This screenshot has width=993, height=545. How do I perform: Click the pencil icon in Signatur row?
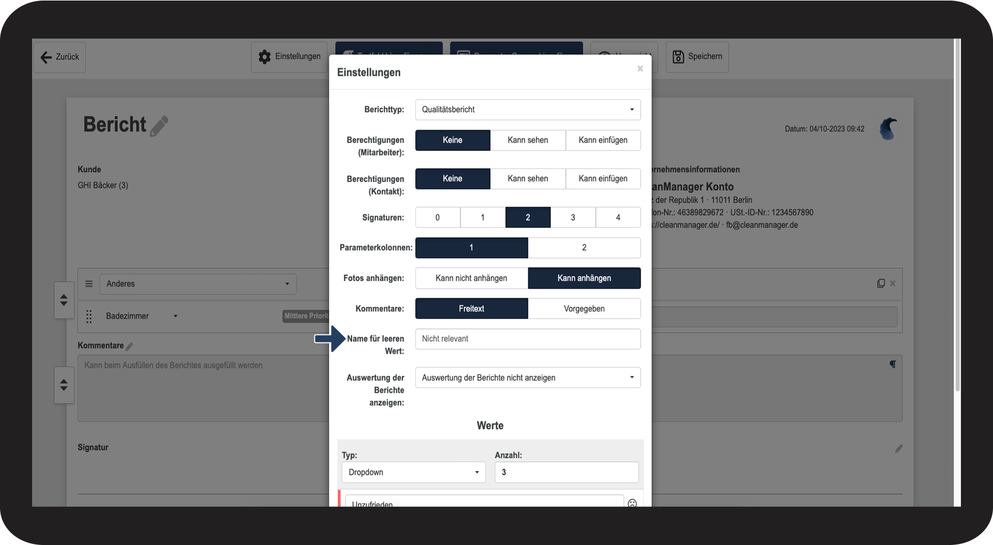click(x=899, y=448)
